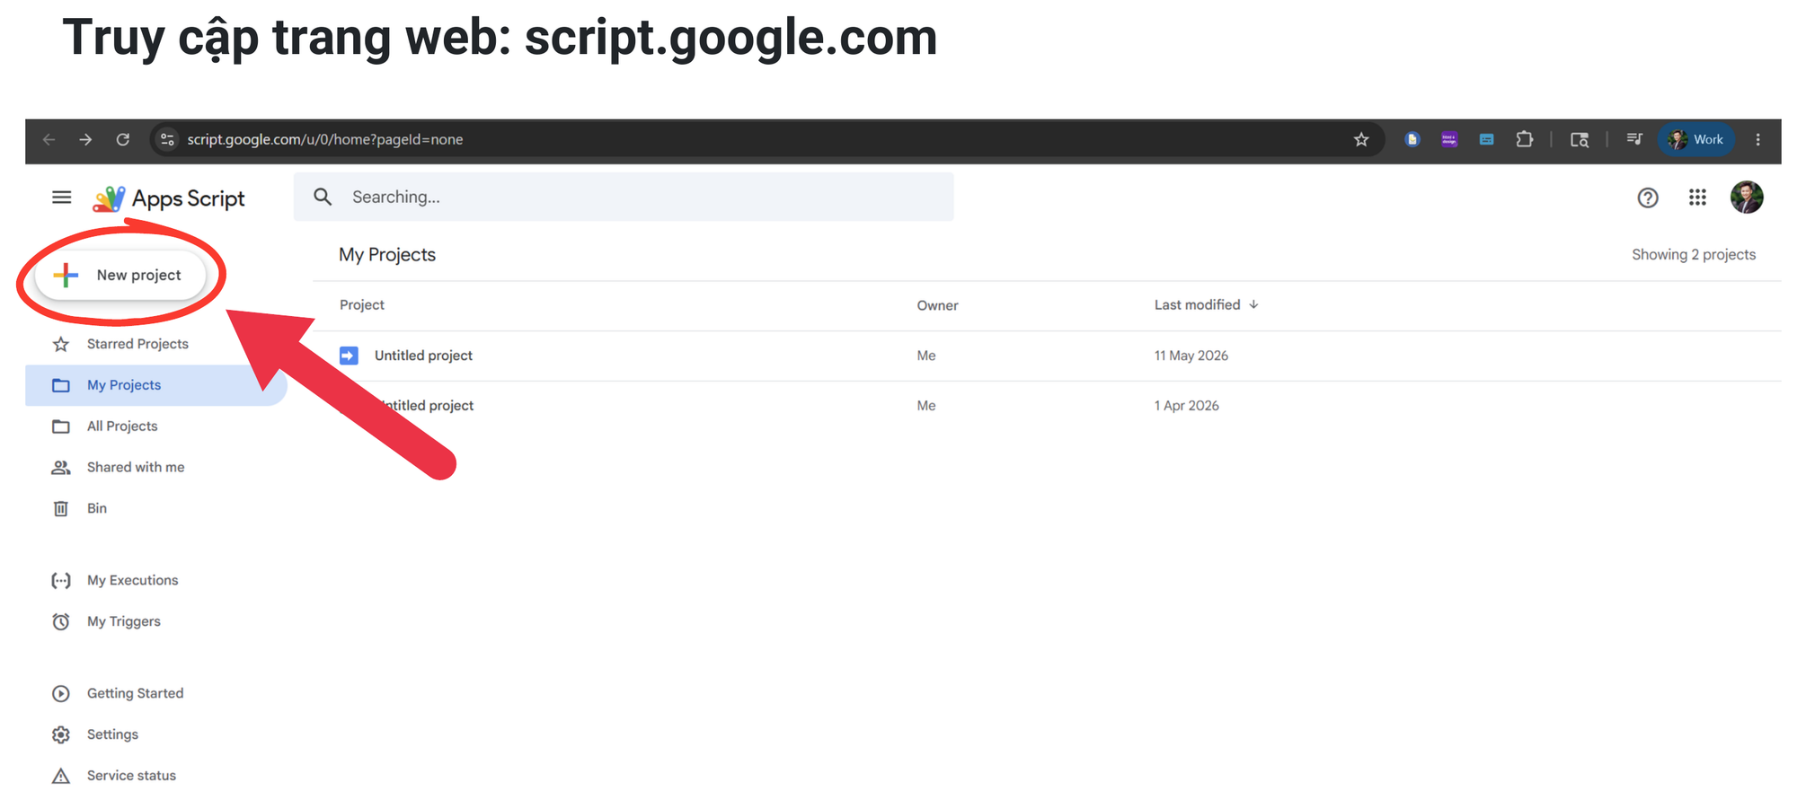Click the brackets icon beside My Executions
The width and height of the screenshot is (1797, 800).
click(61, 581)
